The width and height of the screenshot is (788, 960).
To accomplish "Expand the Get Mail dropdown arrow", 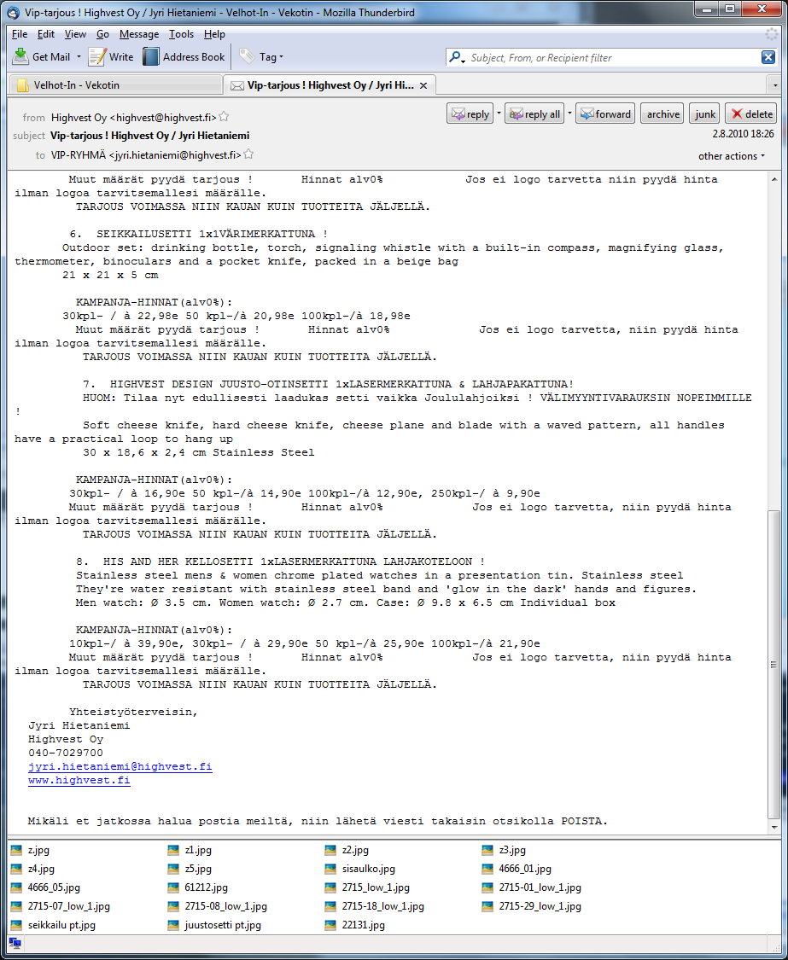I will pos(79,57).
